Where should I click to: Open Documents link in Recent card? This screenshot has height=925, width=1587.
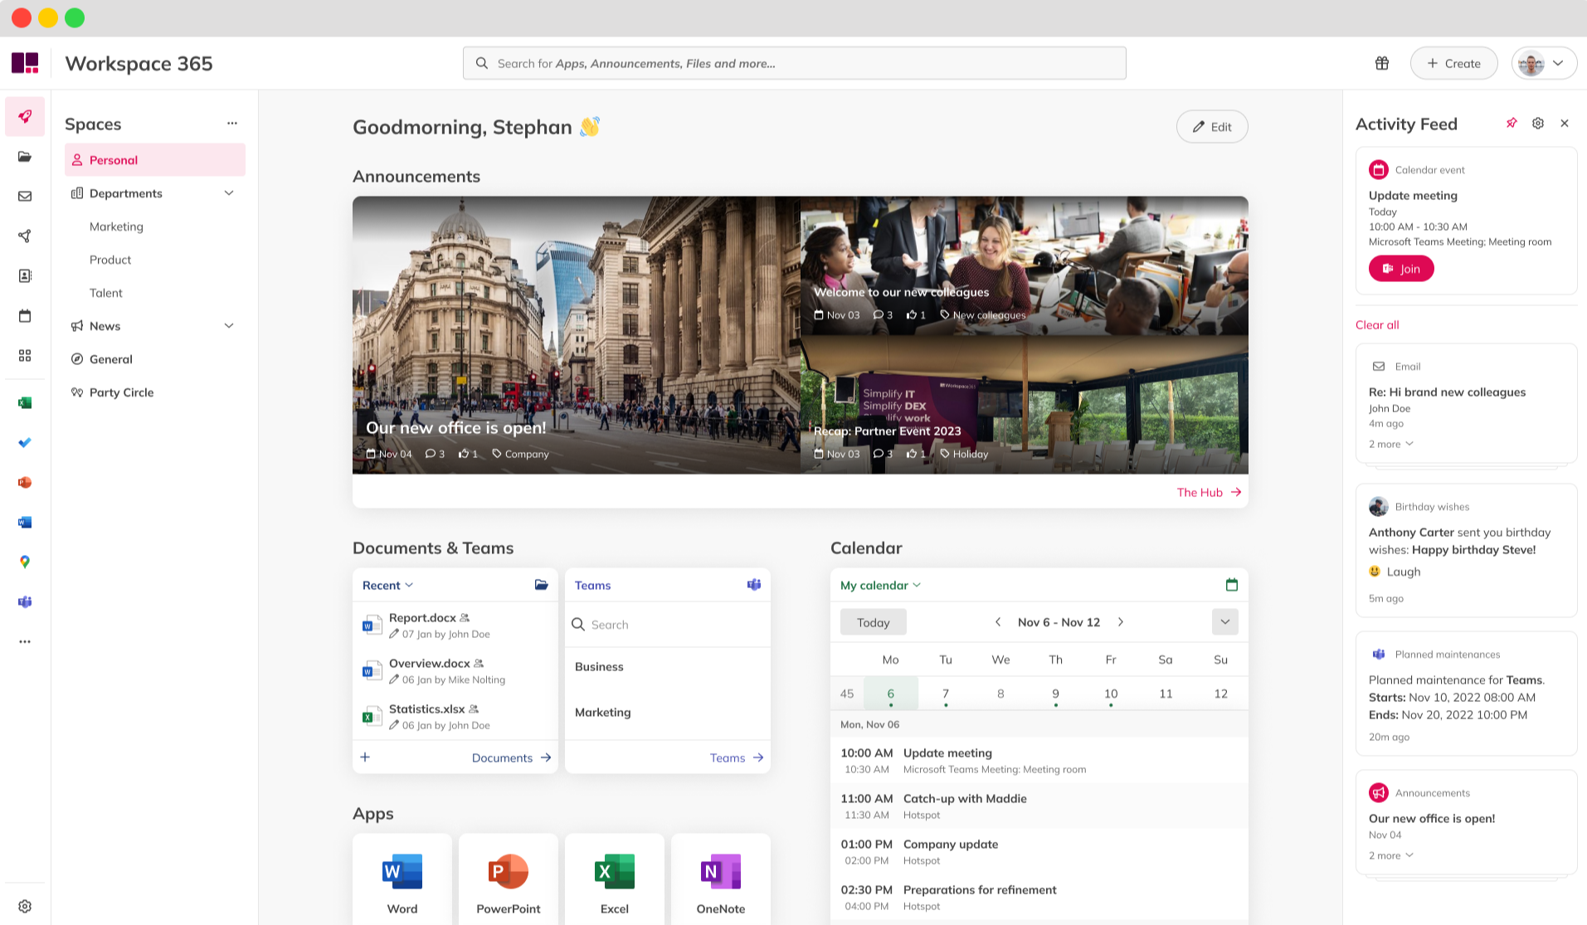511,757
